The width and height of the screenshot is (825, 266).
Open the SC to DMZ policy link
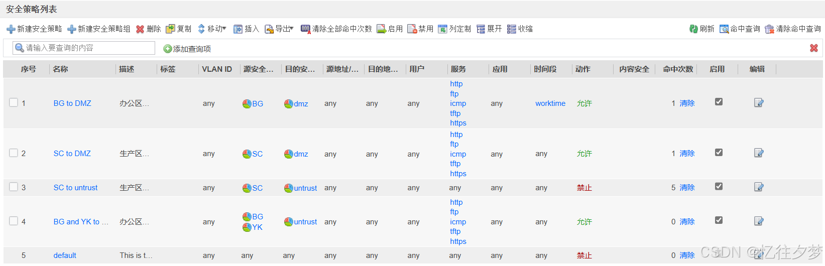72,154
